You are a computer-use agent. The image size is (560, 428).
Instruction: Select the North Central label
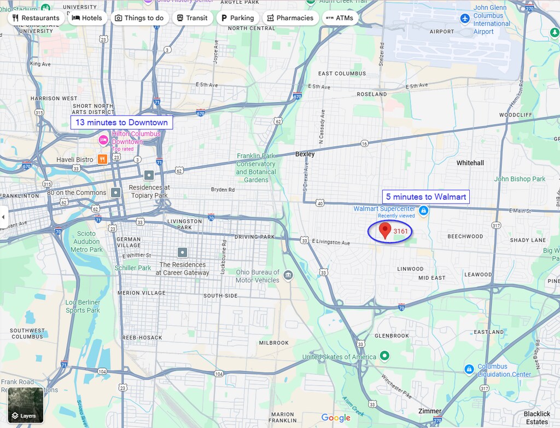(x=252, y=28)
